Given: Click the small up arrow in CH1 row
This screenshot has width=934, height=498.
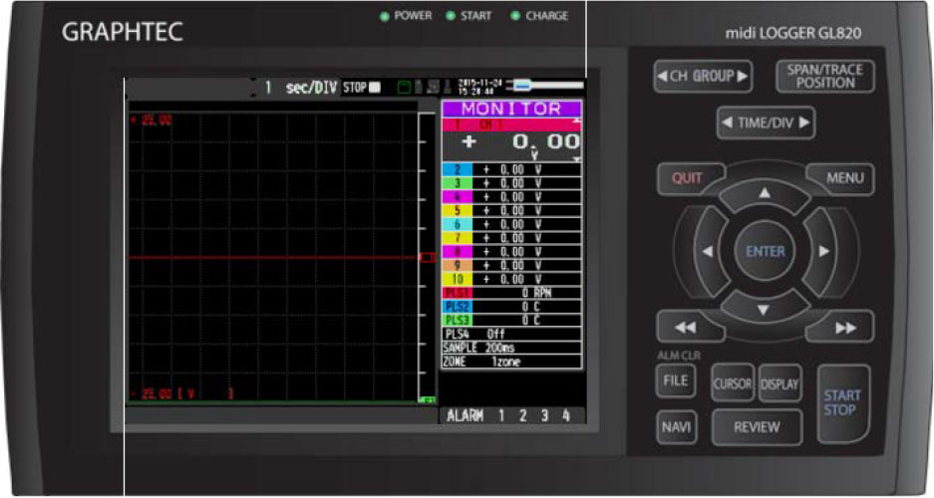Looking at the screenshot, I should (576, 121).
